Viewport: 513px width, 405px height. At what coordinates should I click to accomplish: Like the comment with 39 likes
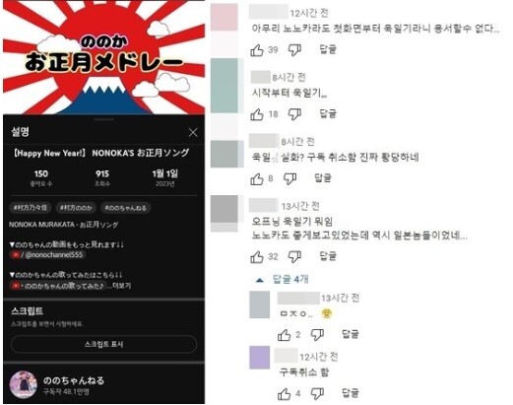click(257, 50)
